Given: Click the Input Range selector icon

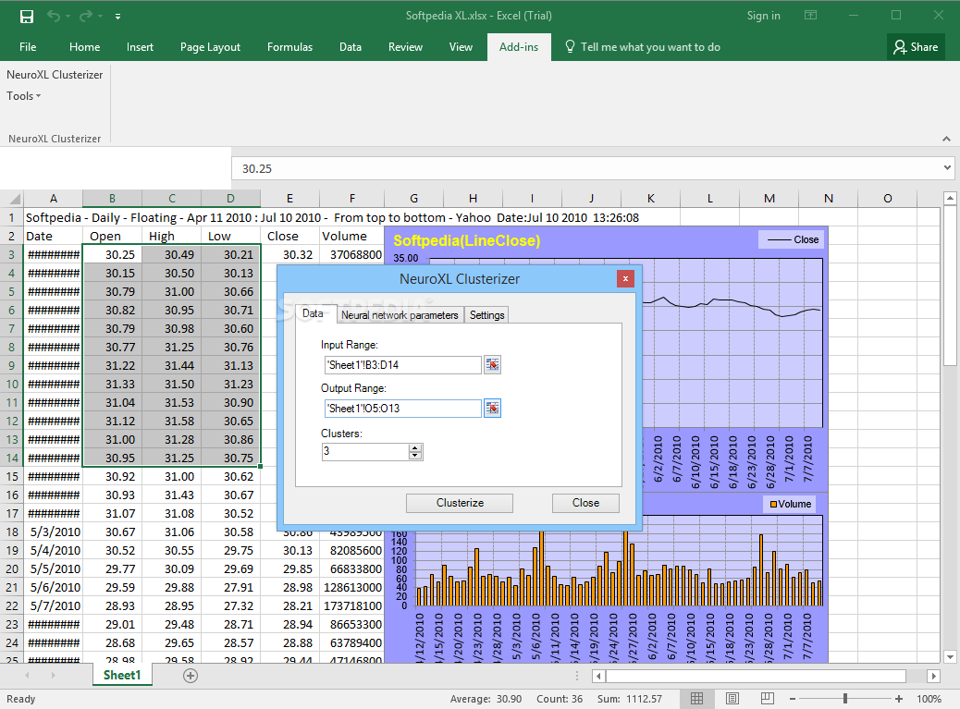Looking at the screenshot, I should point(492,365).
